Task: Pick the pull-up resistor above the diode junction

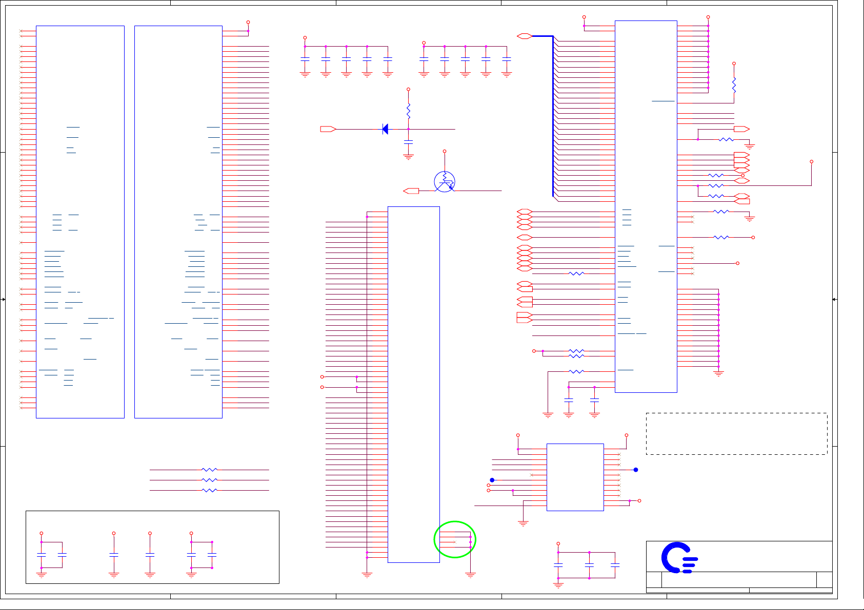Action: tap(409, 111)
